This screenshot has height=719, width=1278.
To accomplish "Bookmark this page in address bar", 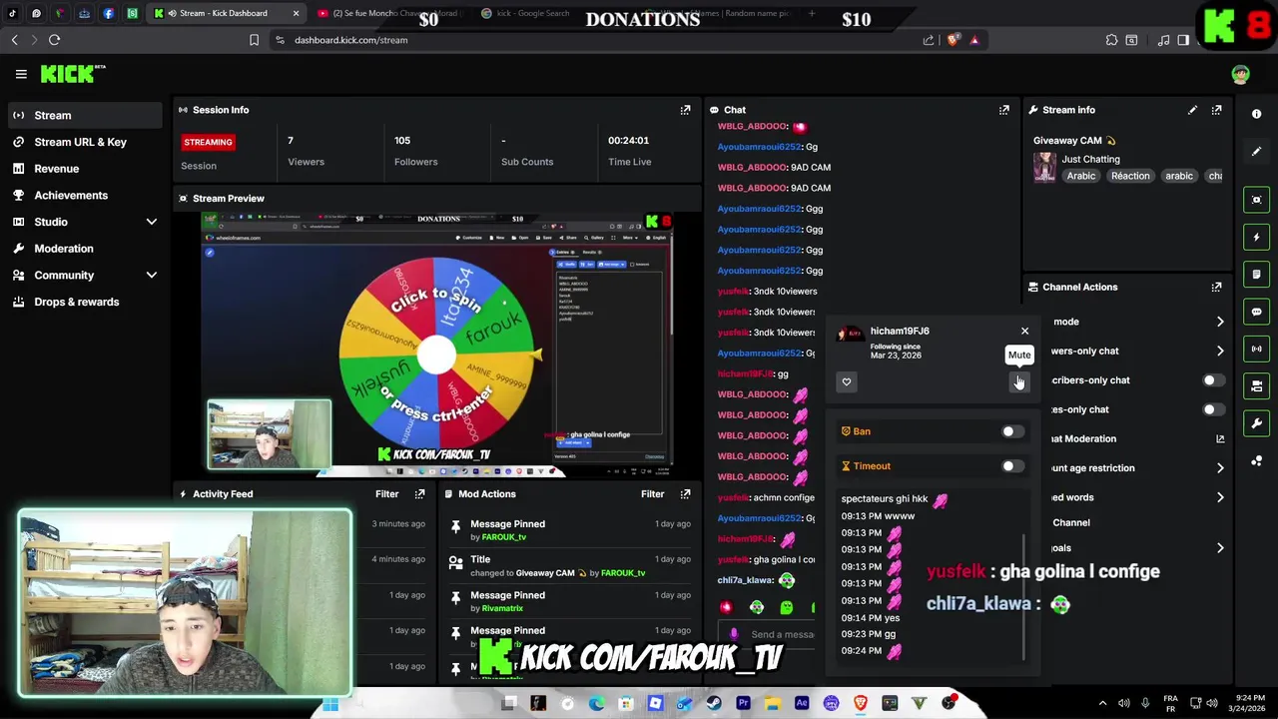I will (254, 40).
